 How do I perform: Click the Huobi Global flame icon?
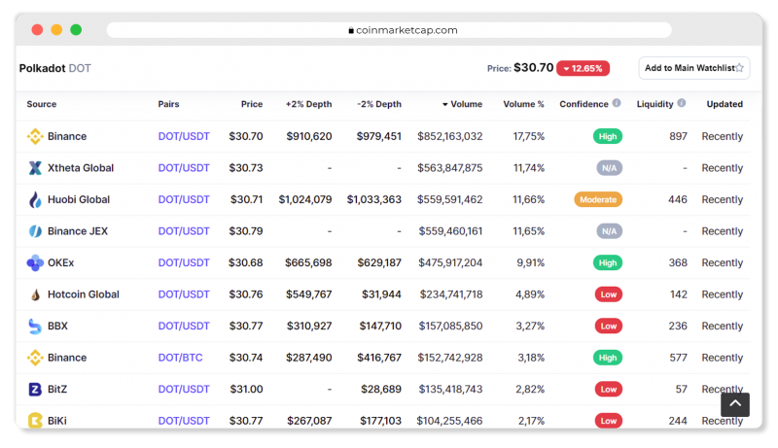pyautogui.click(x=35, y=200)
